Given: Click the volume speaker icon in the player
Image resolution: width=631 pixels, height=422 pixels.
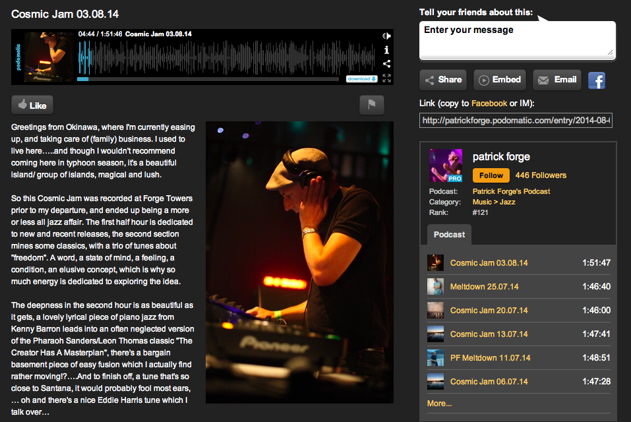Looking at the screenshot, I should 386,36.
